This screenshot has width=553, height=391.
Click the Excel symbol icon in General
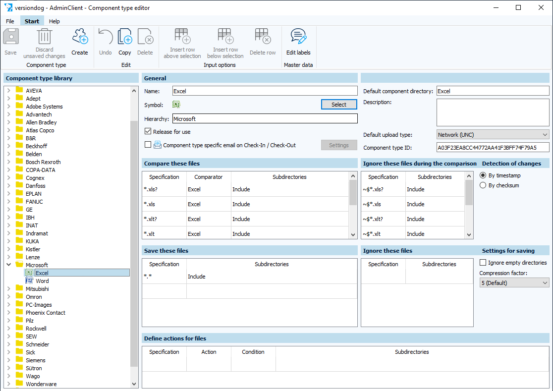click(x=176, y=105)
